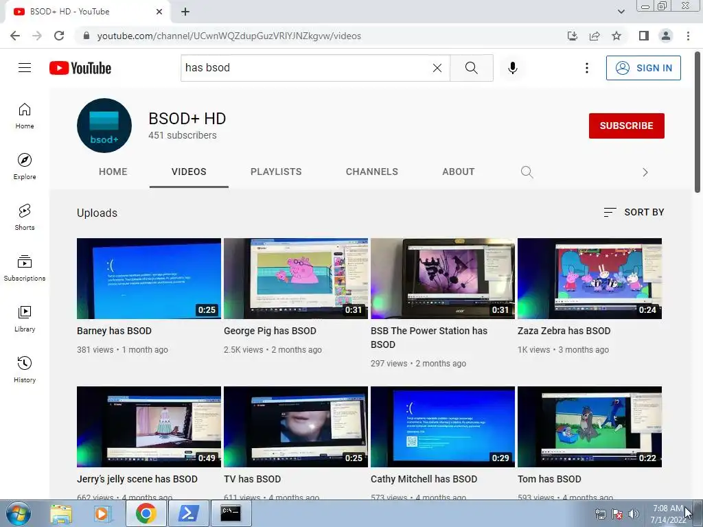Image resolution: width=703 pixels, height=527 pixels.
Task: Click the George Pig has BSOD thumbnail
Action: (x=296, y=279)
